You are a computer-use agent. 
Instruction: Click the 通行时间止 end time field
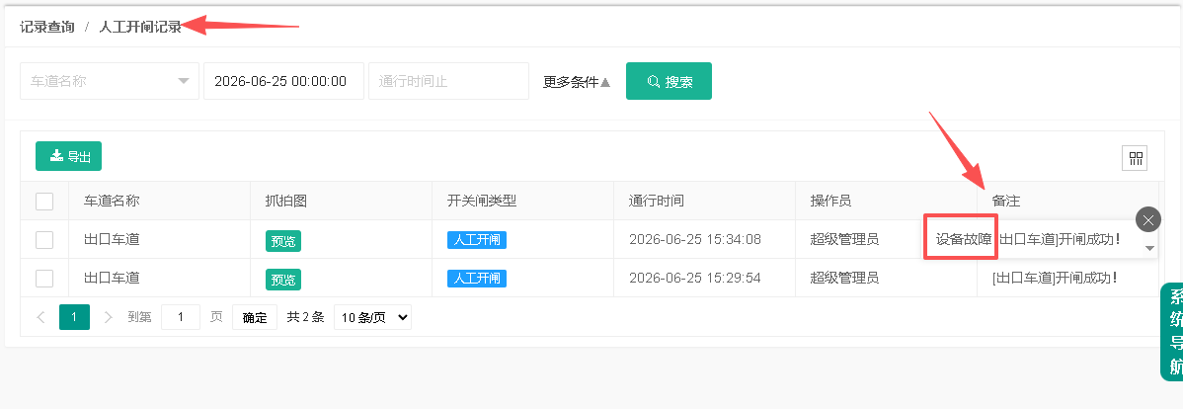[449, 81]
